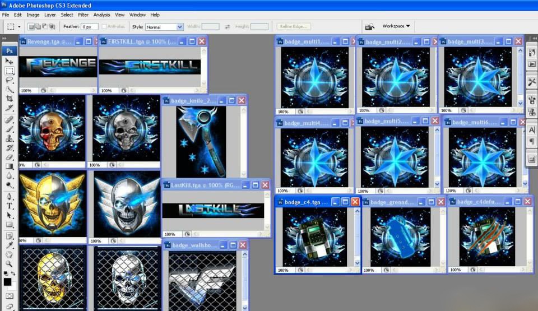Select the Notes tool
538x311 pixels.
point(10,236)
